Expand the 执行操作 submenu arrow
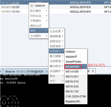The height and width of the screenshot is (107, 111). [47, 11]
